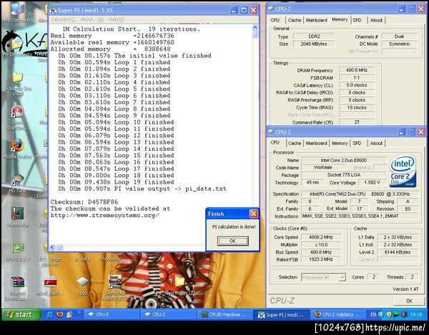The image size is (429, 335).
Task: Click the Level 2 6144 KBytes cache value
Action: (x=398, y=252)
